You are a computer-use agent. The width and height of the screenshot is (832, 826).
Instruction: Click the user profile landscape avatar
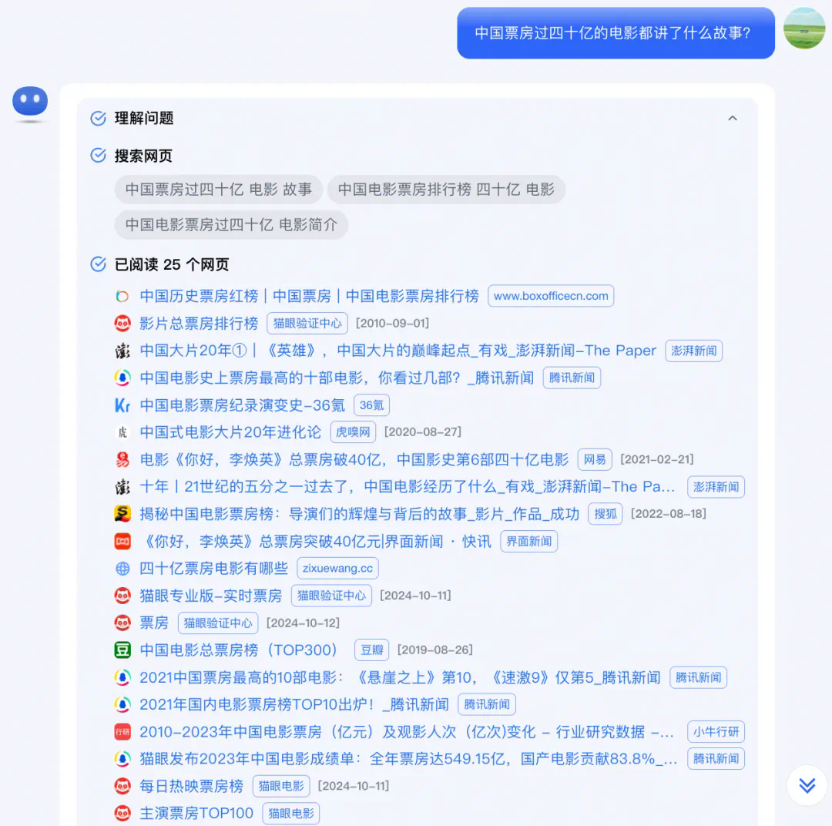(804, 29)
